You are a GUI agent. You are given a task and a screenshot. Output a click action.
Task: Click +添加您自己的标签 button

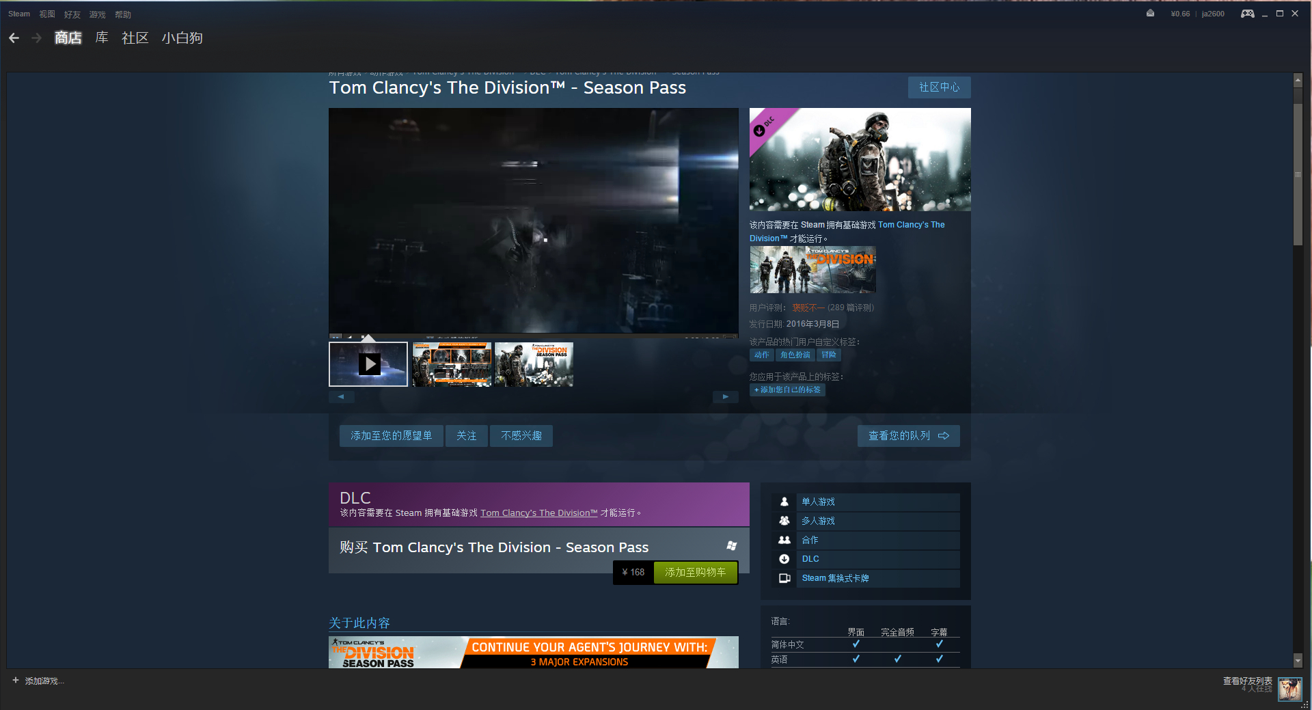[x=787, y=390]
